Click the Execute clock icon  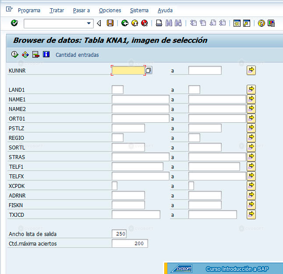point(14,54)
